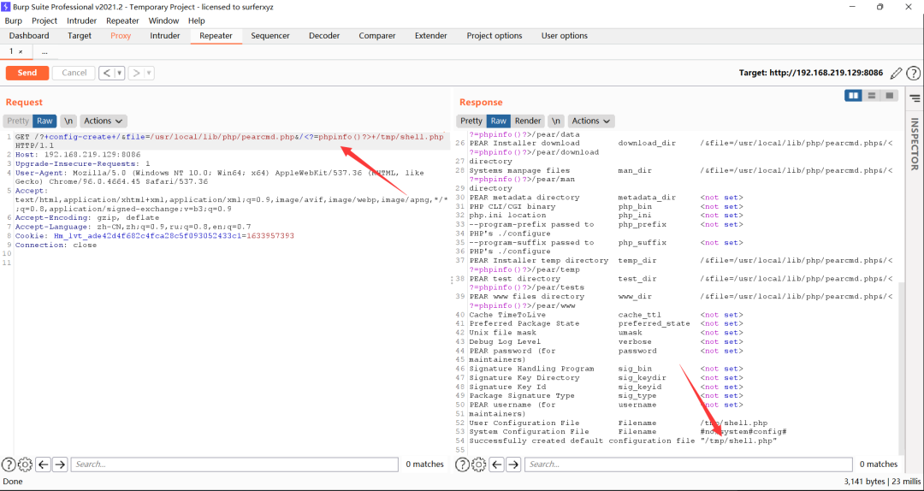Select combined tabbed layout view icon
Viewport: 924px width, 491px height.
point(889,96)
